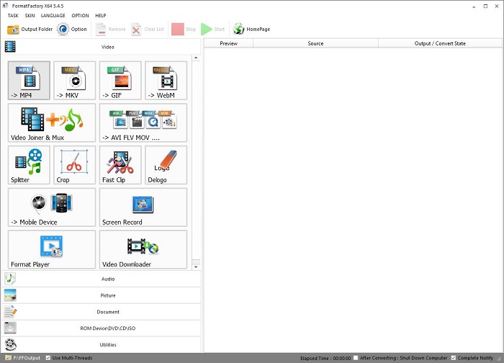Toggle Complete Notify checkbox
Viewport: 504px width, 363px height.
tap(454, 358)
